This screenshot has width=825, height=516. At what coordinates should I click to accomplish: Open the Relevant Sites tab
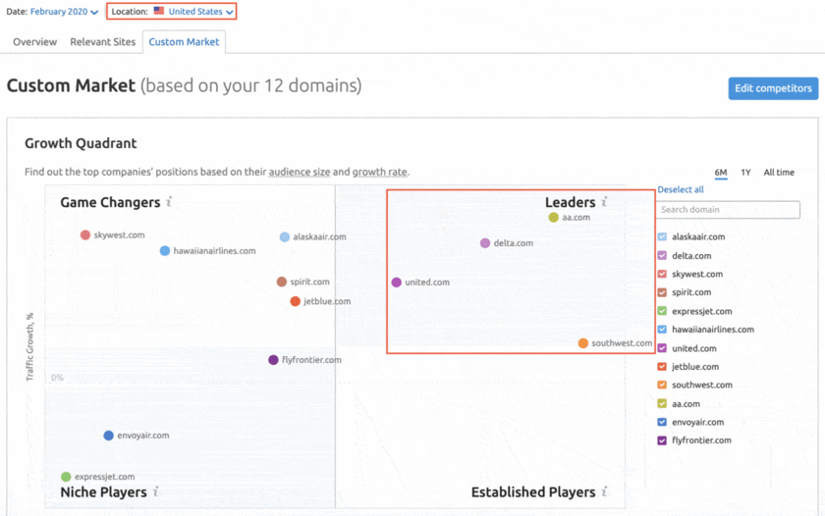click(102, 42)
